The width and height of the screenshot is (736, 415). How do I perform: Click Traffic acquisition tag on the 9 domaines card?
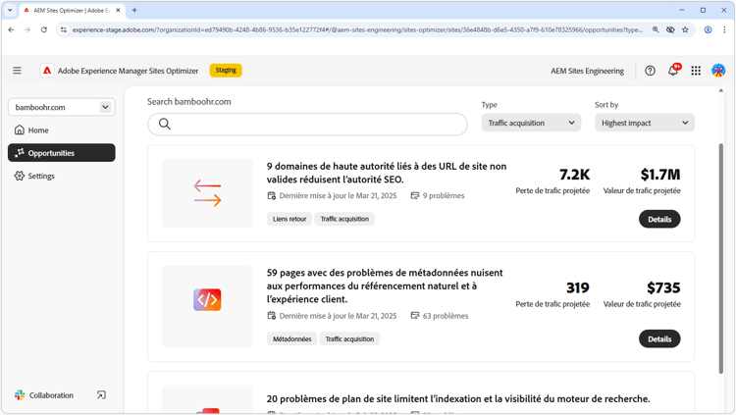344,219
